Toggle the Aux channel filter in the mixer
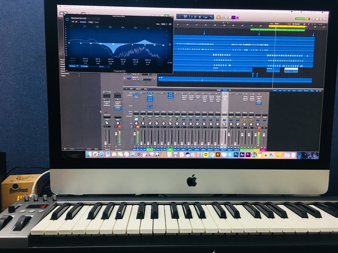Screen dimensions: 338x253 click(285, 91)
